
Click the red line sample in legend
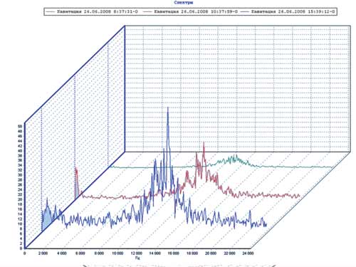click(148, 11)
